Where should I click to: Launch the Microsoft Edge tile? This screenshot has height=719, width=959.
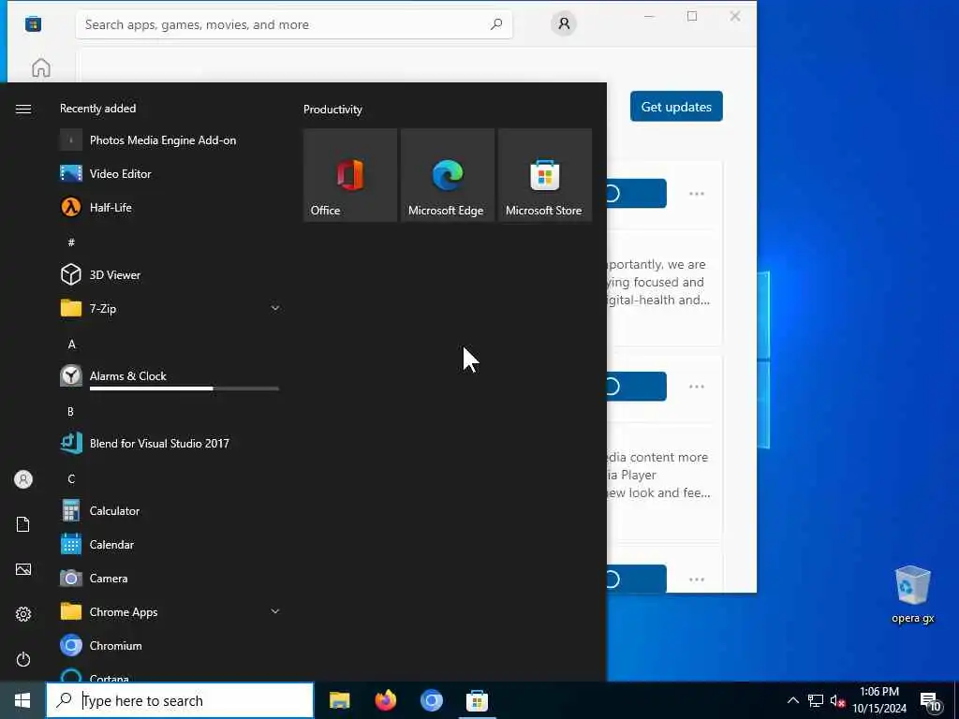click(x=448, y=175)
